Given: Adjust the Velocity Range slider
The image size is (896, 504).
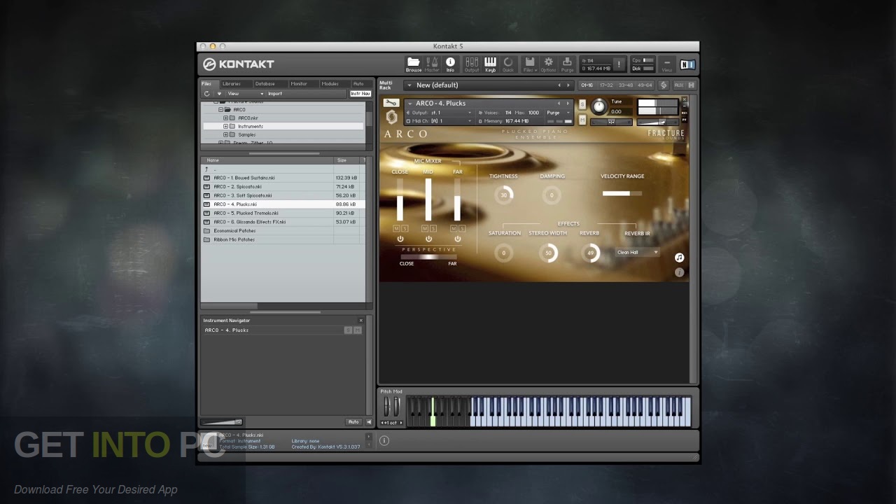Looking at the screenshot, I should point(622,193).
